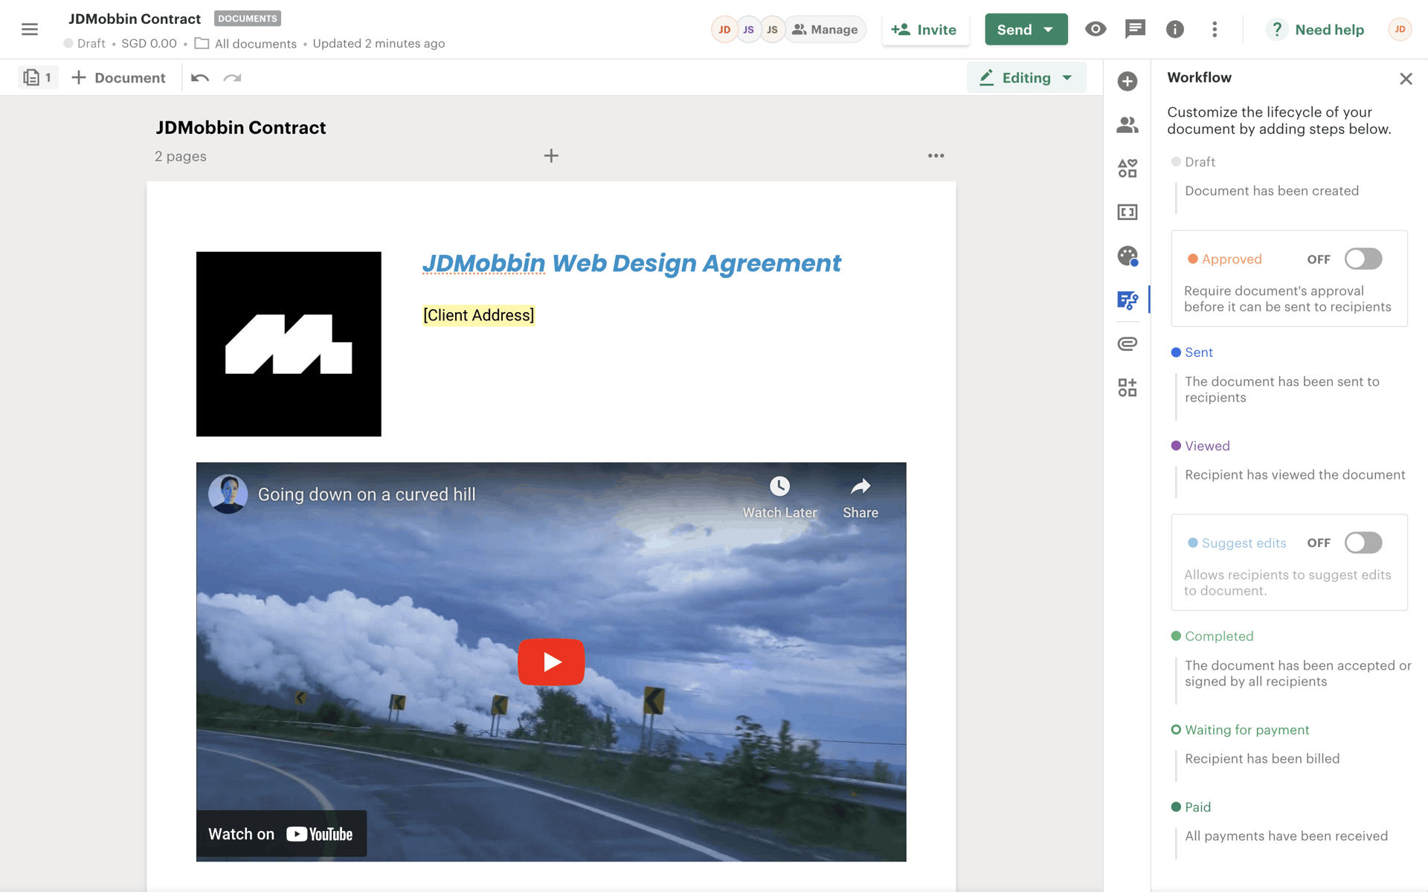
Task: Open Manage recipients
Action: (x=825, y=30)
